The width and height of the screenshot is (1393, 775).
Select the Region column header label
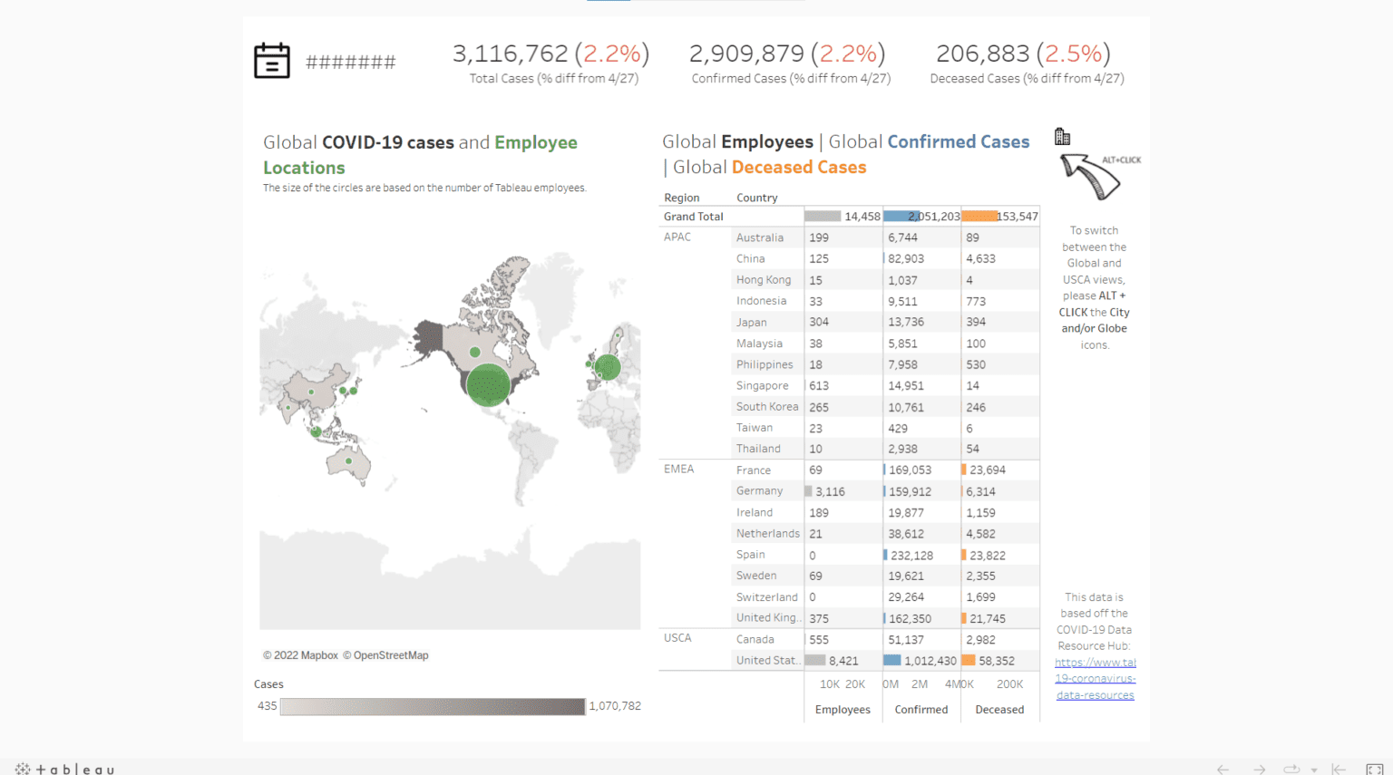click(x=681, y=197)
